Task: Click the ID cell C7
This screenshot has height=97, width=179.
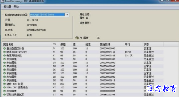Action: [54, 87]
